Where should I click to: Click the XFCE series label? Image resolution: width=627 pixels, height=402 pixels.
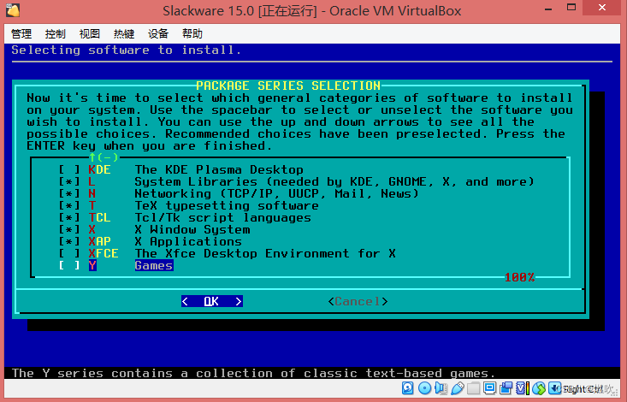(104, 253)
